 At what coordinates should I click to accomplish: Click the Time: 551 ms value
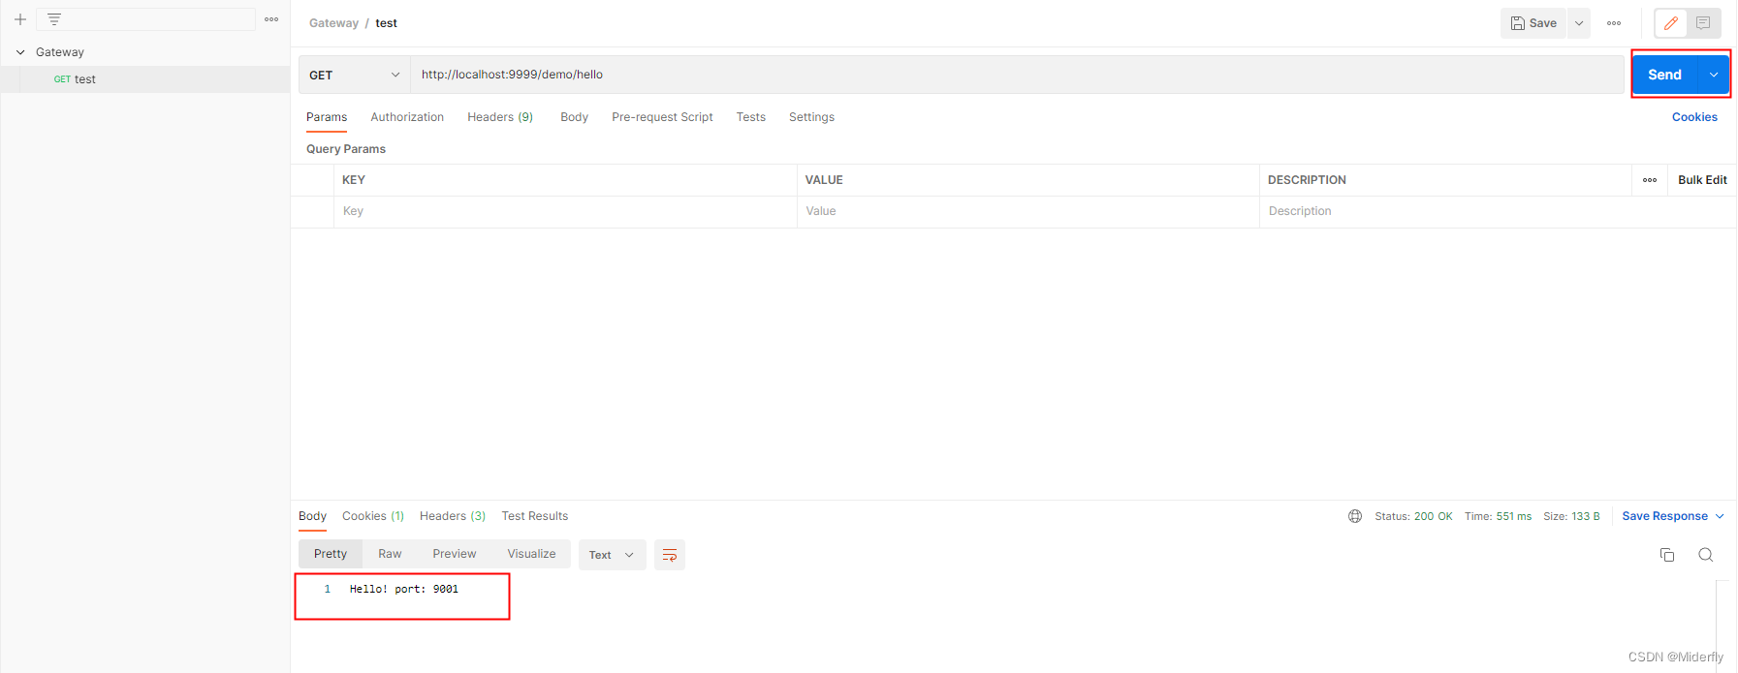[x=1498, y=516]
